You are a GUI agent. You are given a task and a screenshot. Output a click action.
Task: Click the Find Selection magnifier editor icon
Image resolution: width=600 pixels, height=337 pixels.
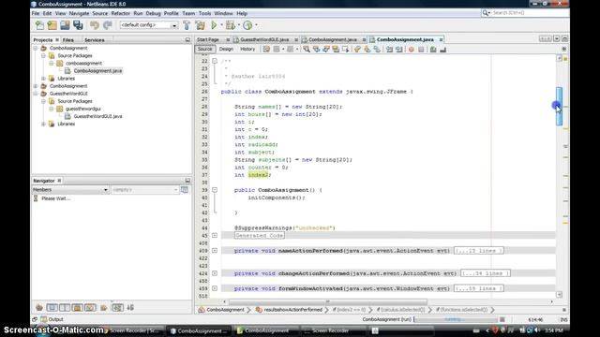[x=307, y=50]
